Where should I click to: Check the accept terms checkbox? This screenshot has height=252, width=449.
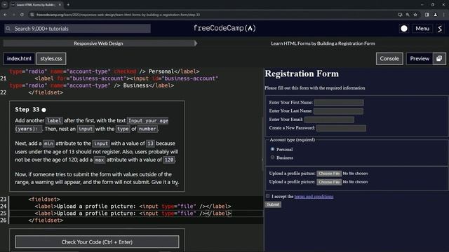point(267,196)
